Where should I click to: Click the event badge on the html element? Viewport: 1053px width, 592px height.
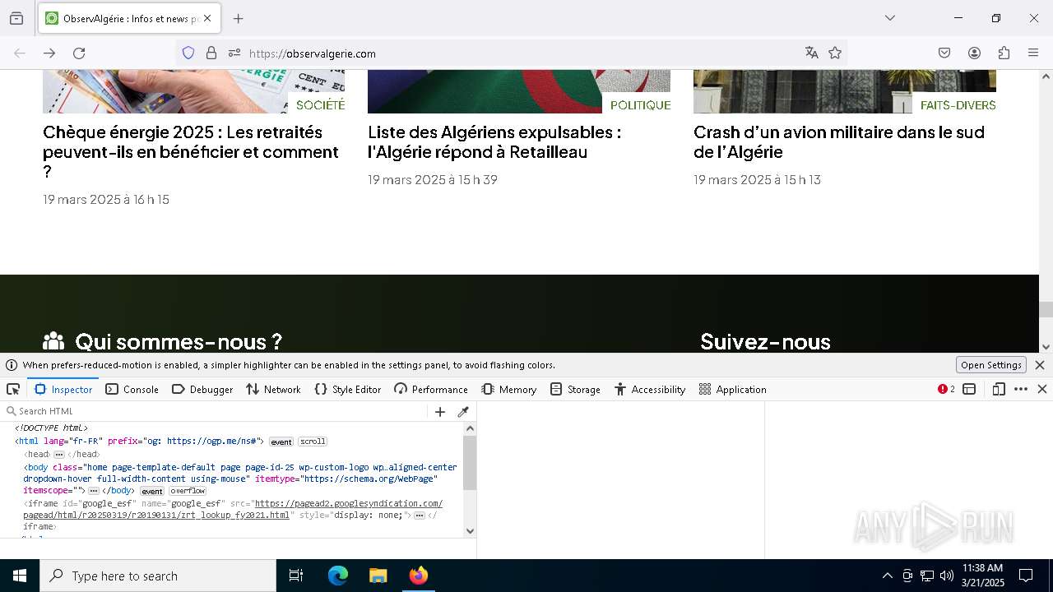281,442
